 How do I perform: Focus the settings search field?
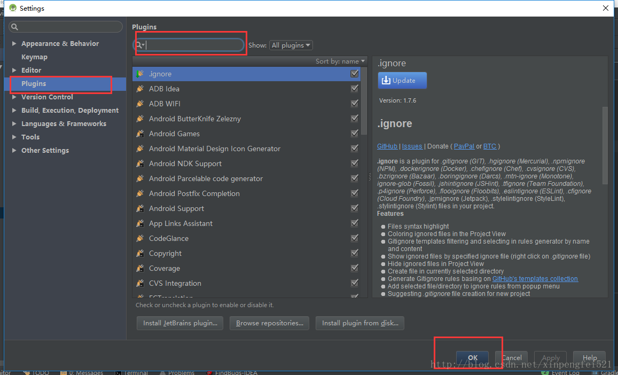[65, 27]
